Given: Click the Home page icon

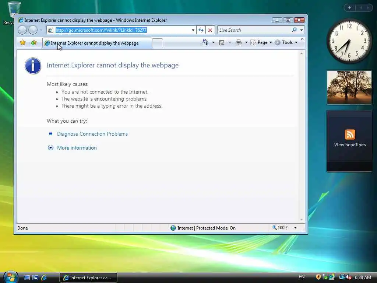Looking at the screenshot, I should 205,43.
